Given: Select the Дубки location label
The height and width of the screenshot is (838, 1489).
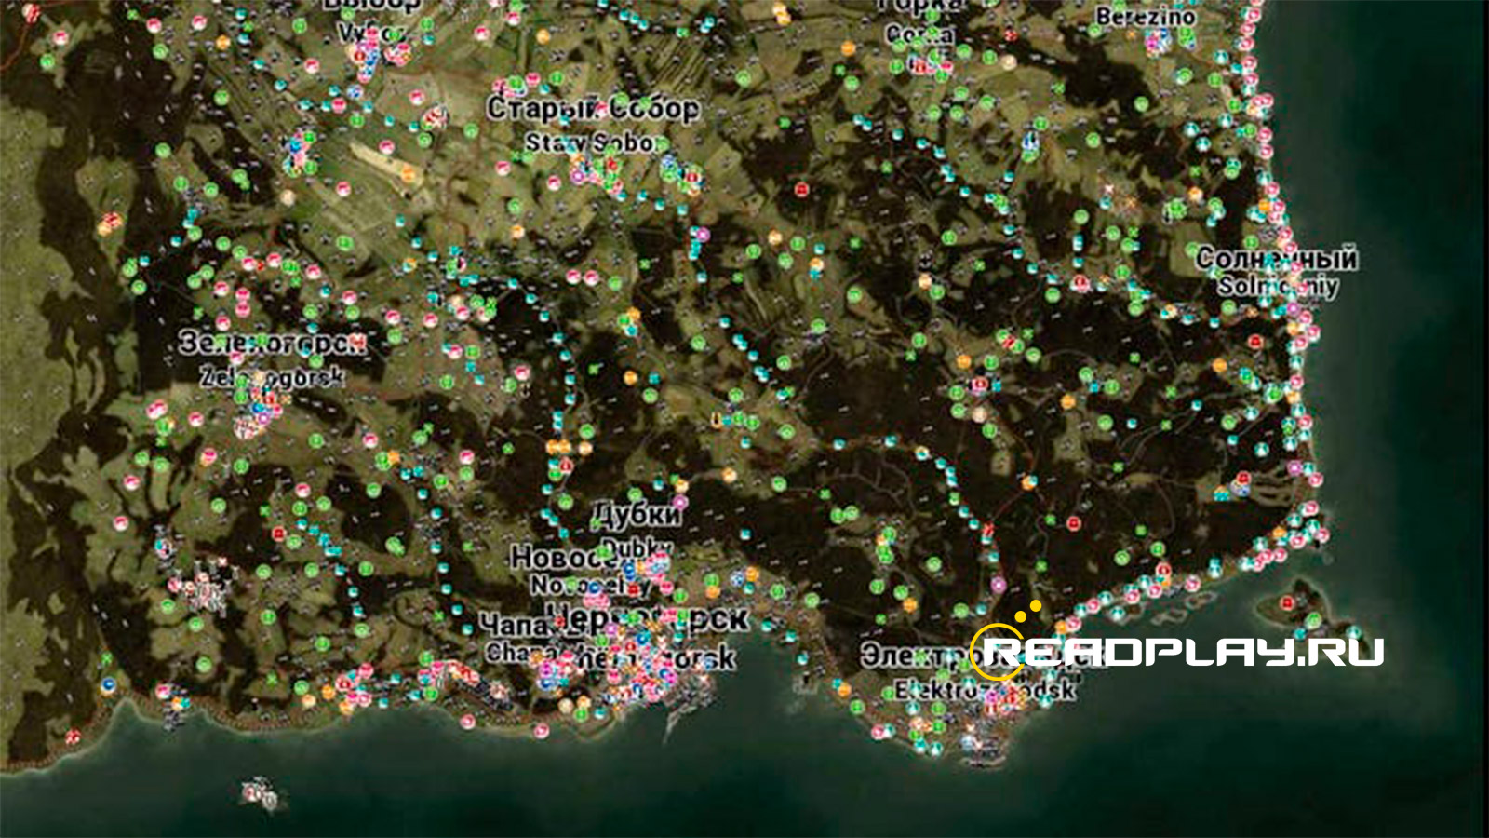Looking at the screenshot, I should tap(637, 513).
